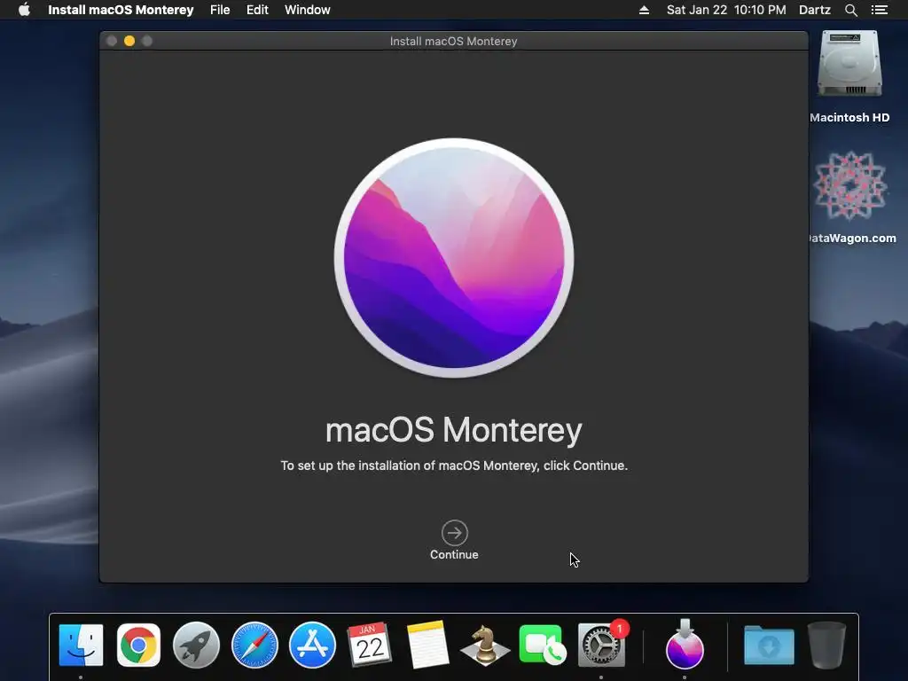The width and height of the screenshot is (908, 681).
Task: Open the File menu
Action: pos(220,10)
